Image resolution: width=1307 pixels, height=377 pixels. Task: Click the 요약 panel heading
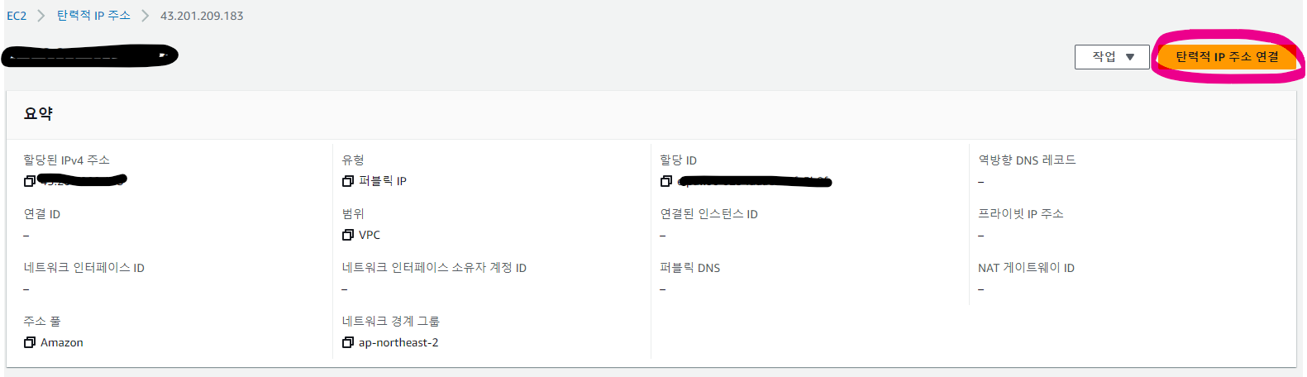38,114
